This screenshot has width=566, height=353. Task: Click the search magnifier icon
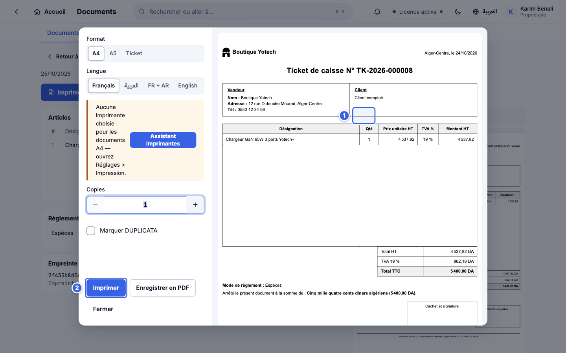pos(142,12)
